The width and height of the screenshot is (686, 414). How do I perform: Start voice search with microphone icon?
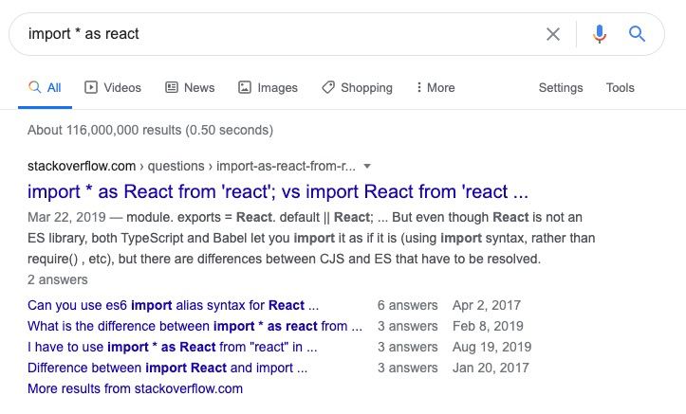click(x=600, y=34)
